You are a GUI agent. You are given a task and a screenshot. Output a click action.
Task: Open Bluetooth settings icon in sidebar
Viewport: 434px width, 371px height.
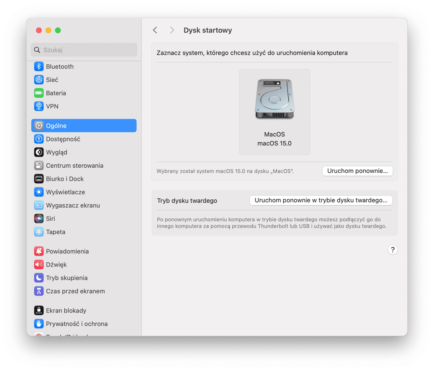tap(39, 67)
